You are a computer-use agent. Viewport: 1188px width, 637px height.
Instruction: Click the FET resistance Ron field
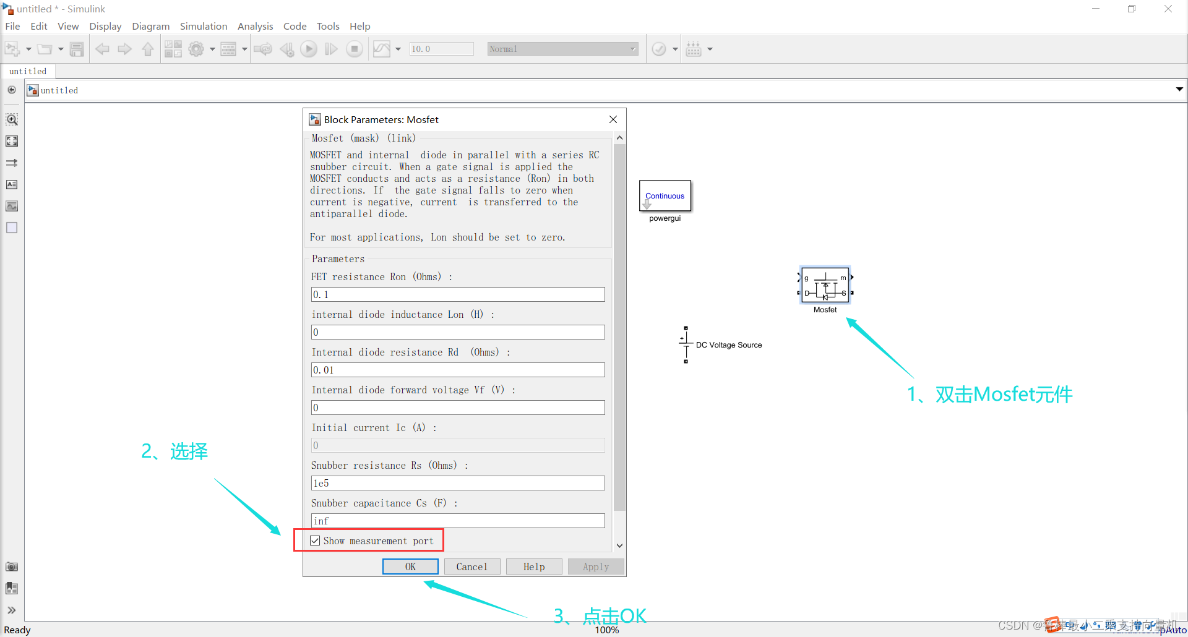[x=458, y=294]
